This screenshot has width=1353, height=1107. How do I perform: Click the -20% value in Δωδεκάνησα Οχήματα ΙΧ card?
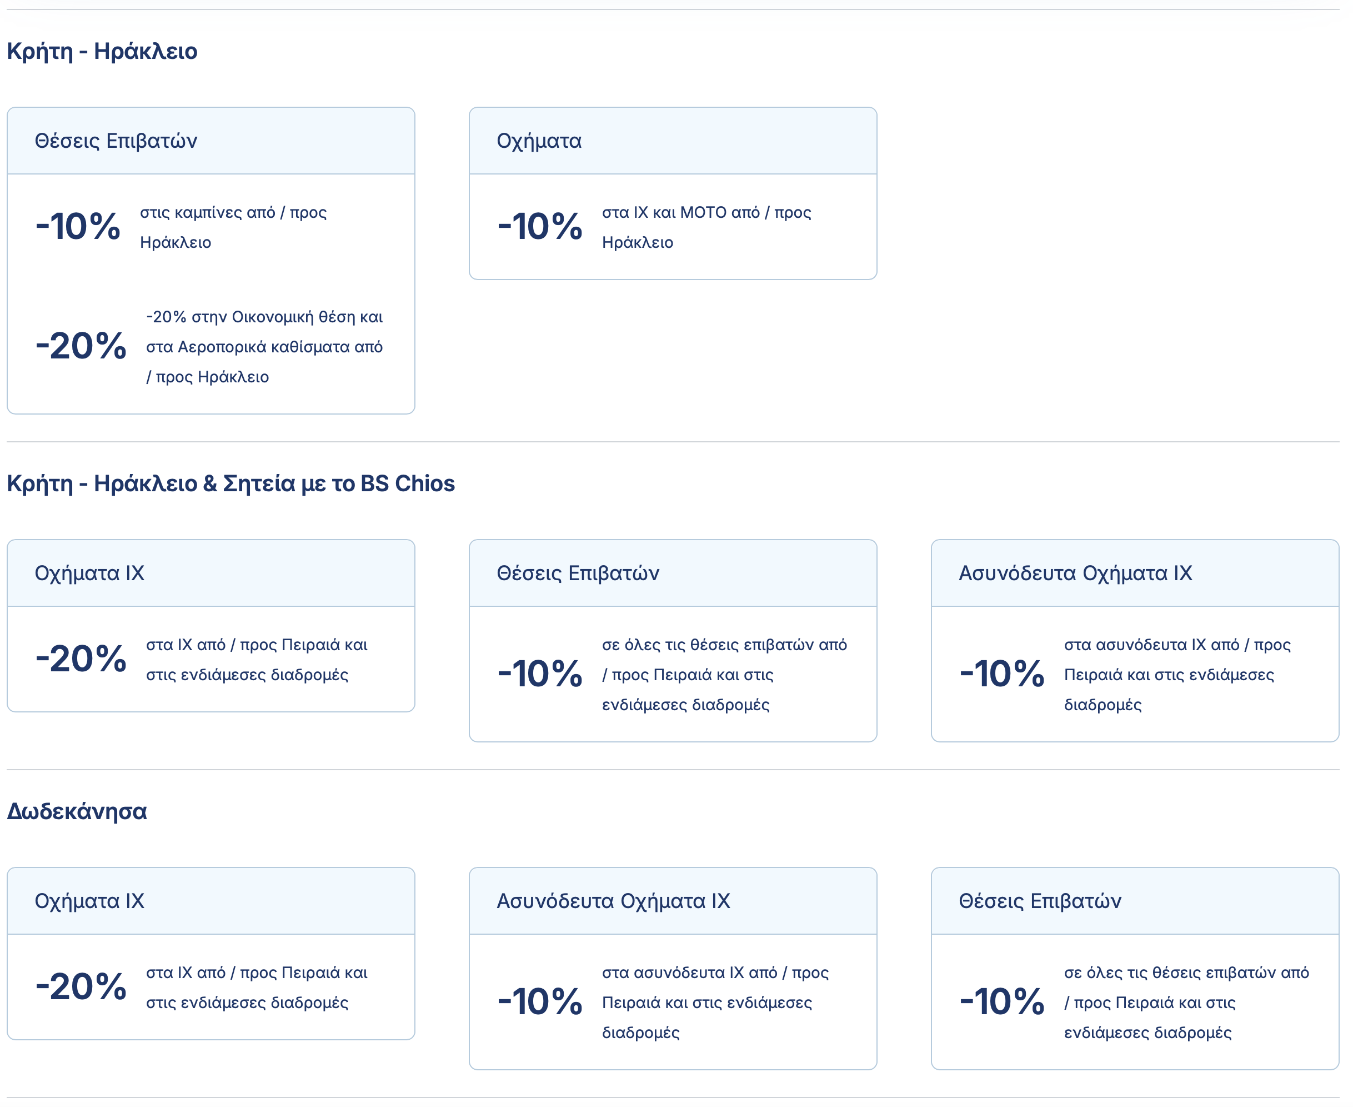point(81,986)
